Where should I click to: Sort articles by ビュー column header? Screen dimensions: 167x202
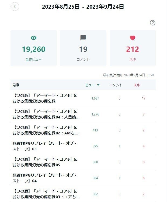(x=90, y=85)
